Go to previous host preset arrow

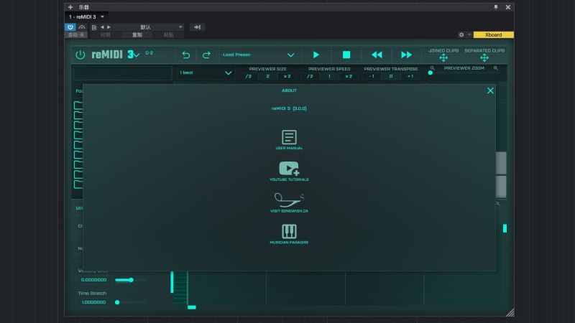click(x=102, y=27)
